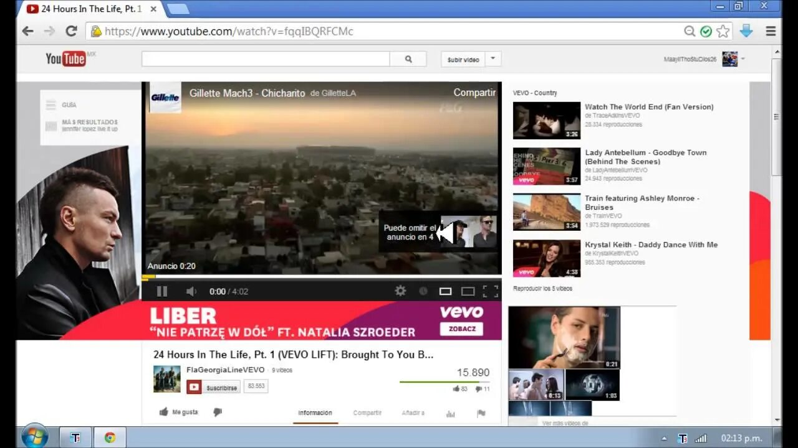Click the browser back arrow

click(x=27, y=31)
